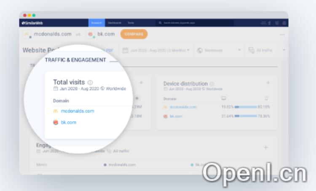Screen dimensions: 316x191
Task: Click the bk.com favicon in the header
Action: point(91,34)
